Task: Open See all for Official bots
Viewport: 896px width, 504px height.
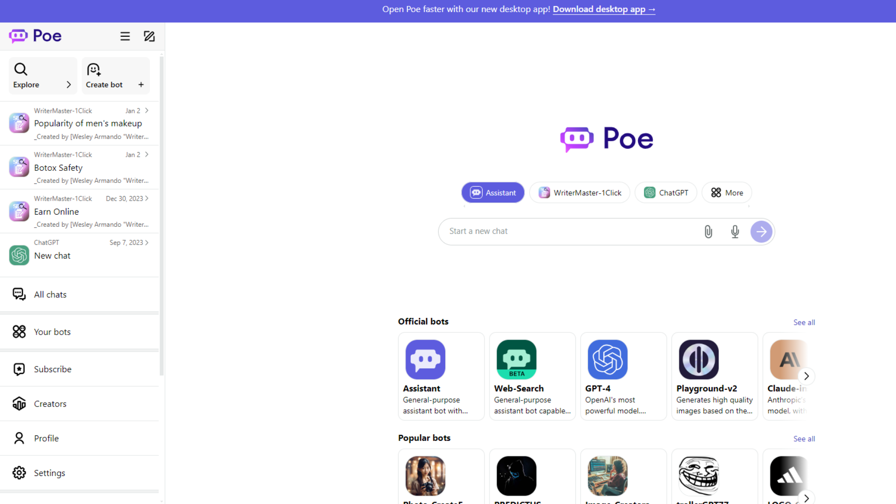Action: (804, 322)
